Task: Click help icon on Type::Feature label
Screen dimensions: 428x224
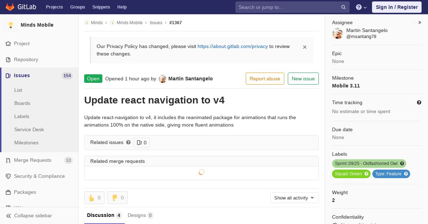Action: (406, 174)
